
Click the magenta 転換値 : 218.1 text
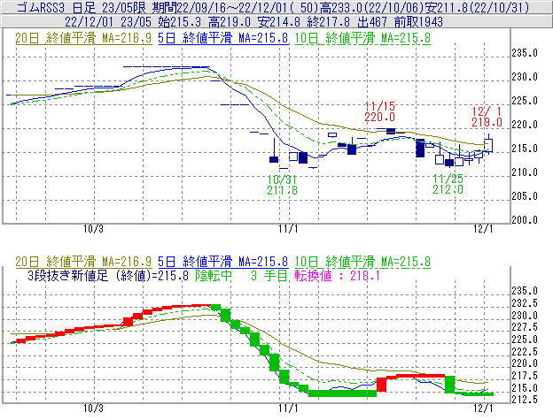tap(338, 275)
